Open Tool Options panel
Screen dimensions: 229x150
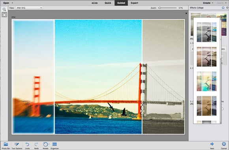[x=17, y=146]
